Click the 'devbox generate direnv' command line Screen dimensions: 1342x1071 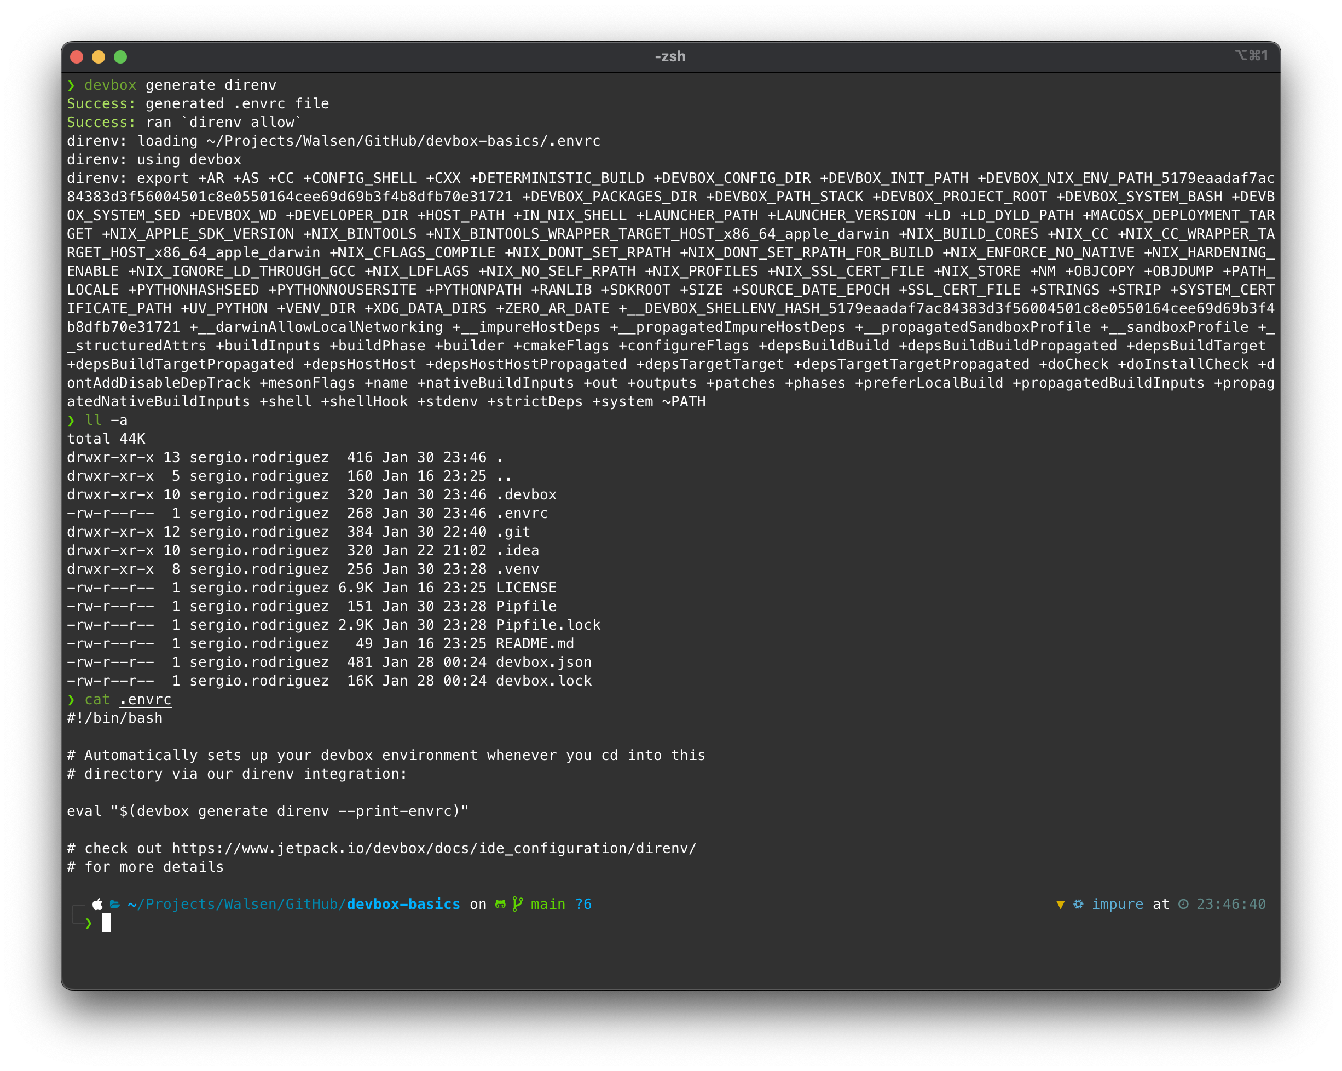(x=172, y=85)
